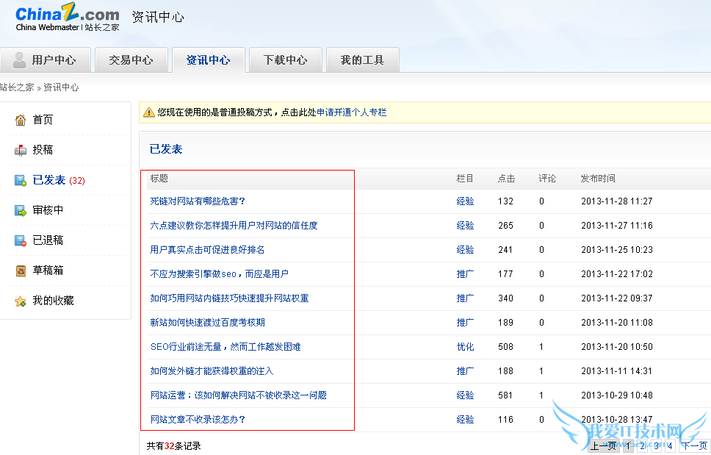Click the warning triangle icon in notice bar

tap(148, 112)
